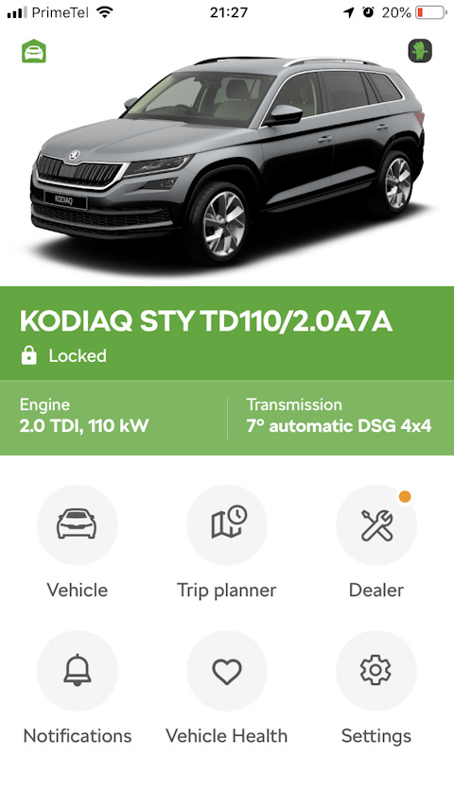Tap the green character avatar icon
The height and width of the screenshot is (807, 454).
coord(420,51)
